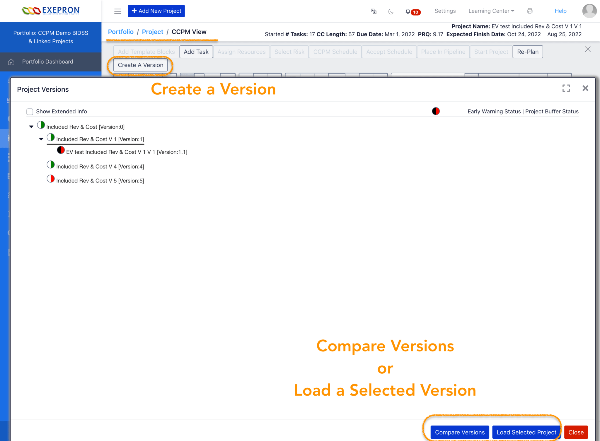600x441 pixels.
Task: Enable the Show Extended Info checkbox
Action: 30,112
